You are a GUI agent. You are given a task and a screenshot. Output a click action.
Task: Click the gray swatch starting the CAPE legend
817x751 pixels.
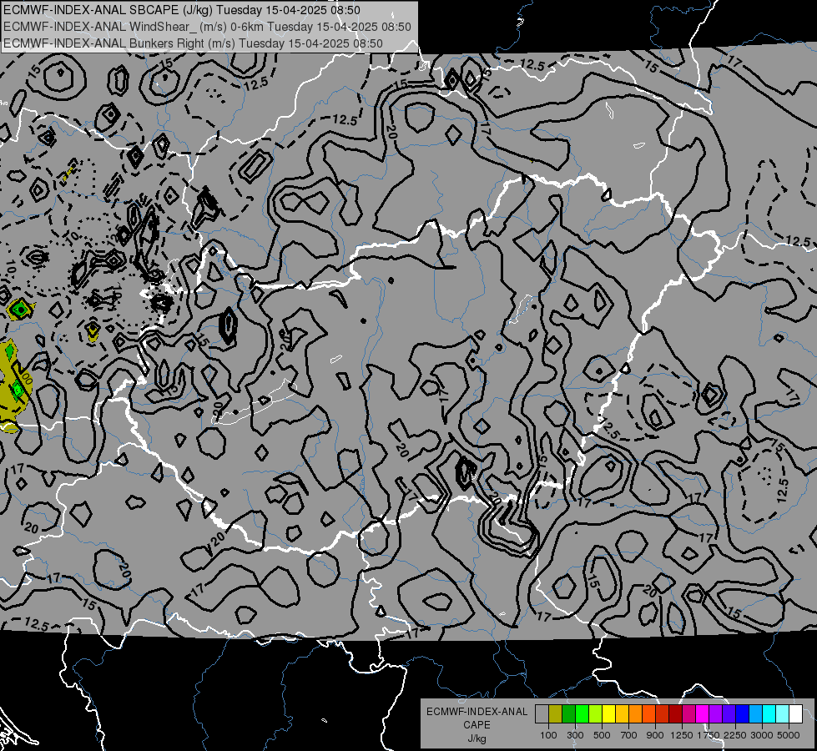coord(542,714)
